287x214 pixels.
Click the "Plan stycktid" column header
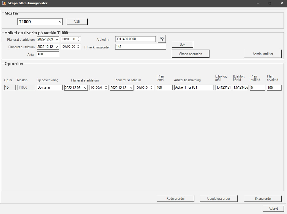[272, 78]
